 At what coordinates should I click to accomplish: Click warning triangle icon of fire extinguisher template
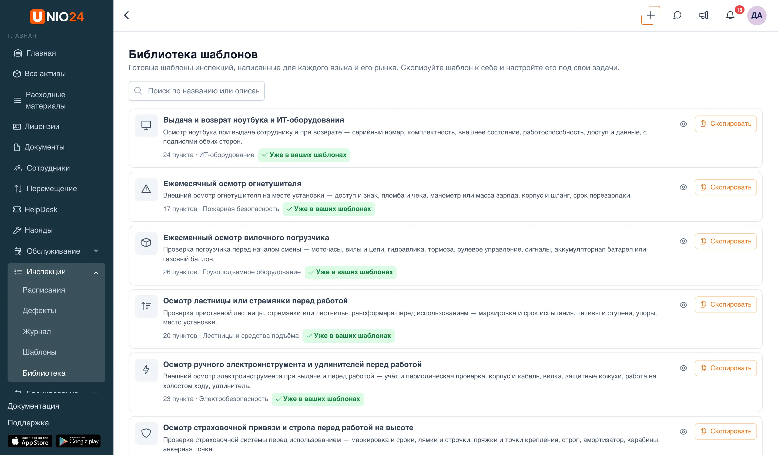click(x=146, y=189)
